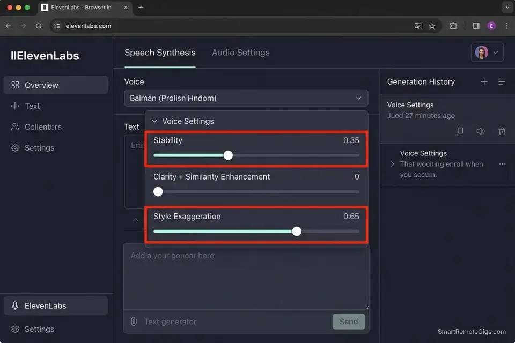Click the IIElevenLabs logo
Screen dimensions: 515x343
[45, 56]
